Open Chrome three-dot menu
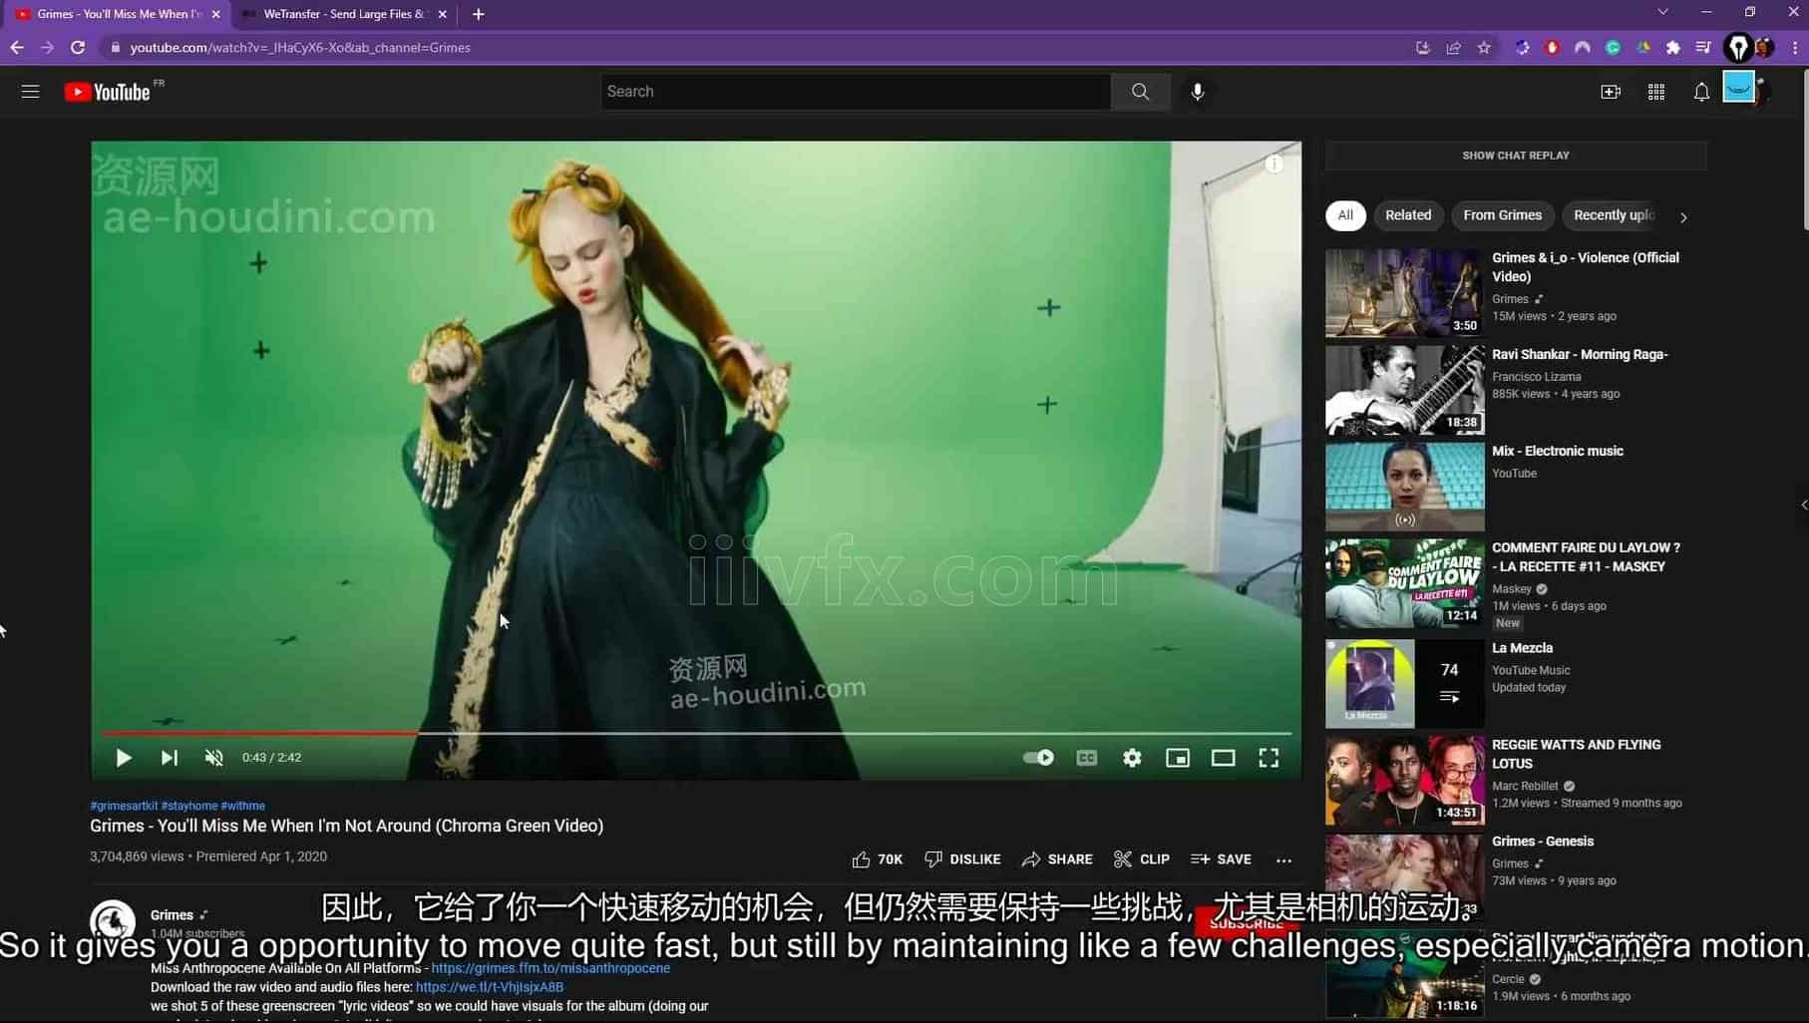Screen dimensions: 1809x1023 pyautogui.click(x=1795, y=47)
